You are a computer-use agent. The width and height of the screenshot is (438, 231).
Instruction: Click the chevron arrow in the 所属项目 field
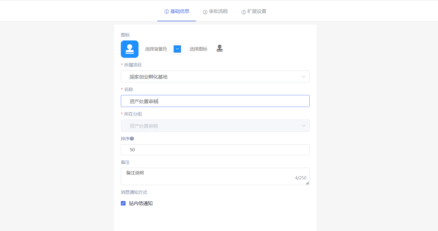pyautogui.click(x=304, y=77)
